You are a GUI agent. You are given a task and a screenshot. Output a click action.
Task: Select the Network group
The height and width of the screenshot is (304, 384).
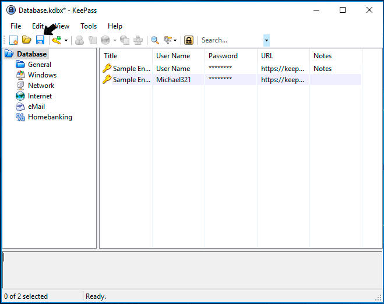pyautogui.click(x=41, y=86)
